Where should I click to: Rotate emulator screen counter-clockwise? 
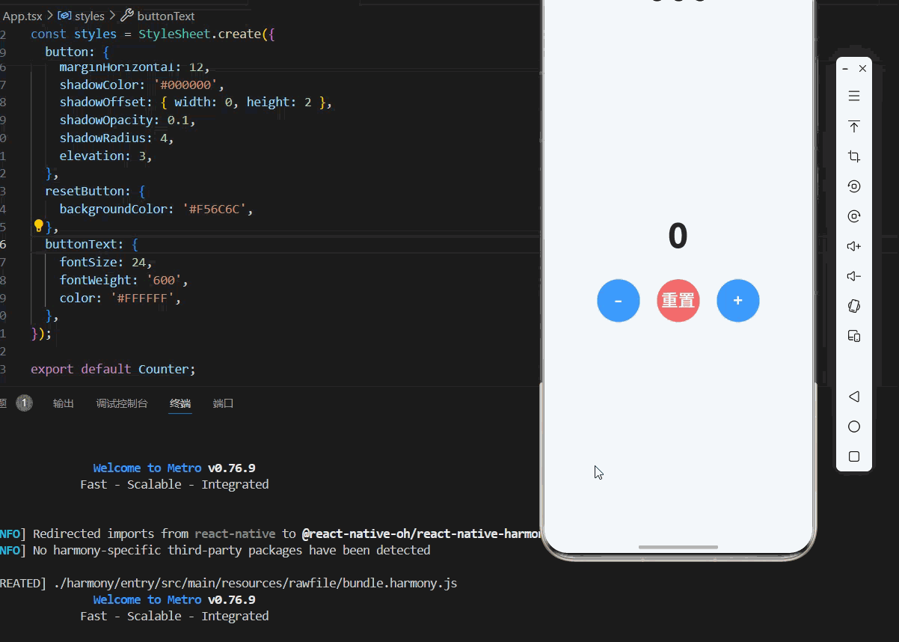tap(854, 186)
